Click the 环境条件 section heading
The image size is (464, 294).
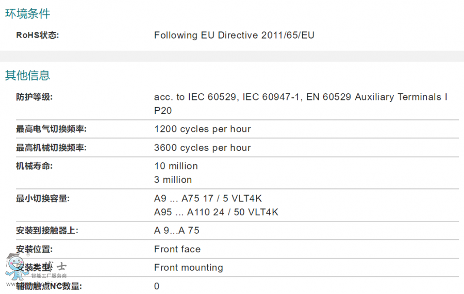click(x=28, y=14)
